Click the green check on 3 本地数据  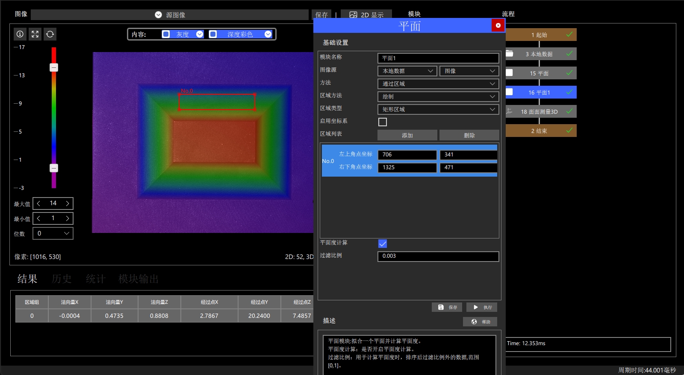click(x=569, y=53)
